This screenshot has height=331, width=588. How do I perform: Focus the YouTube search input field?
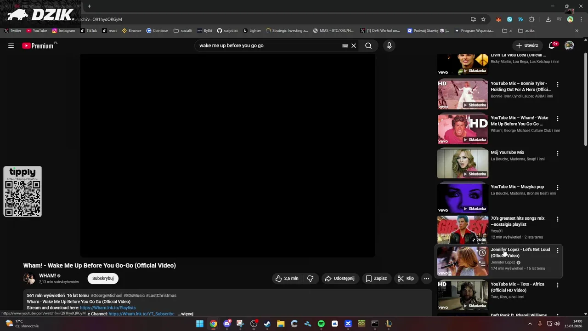coord(269,46)
